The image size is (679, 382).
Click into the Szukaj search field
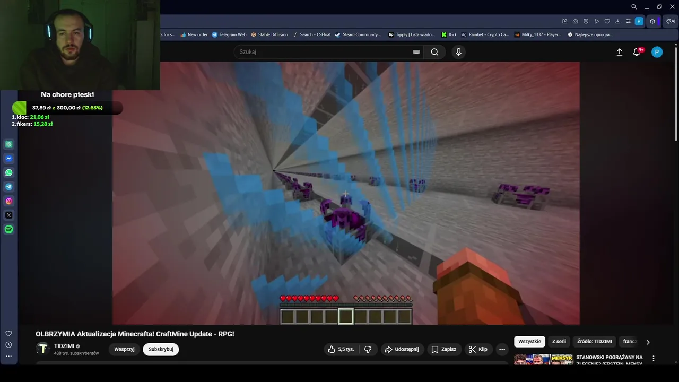pos(324,52)
